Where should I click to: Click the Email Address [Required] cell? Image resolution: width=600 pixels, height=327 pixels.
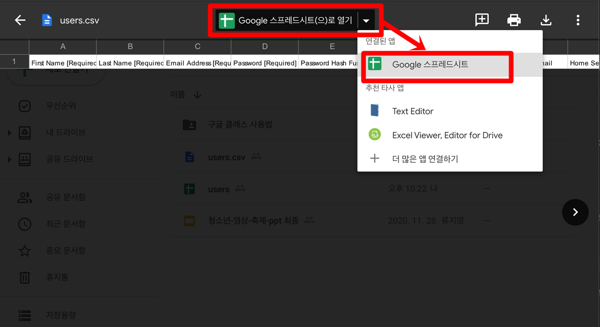[x=197, y=63]
